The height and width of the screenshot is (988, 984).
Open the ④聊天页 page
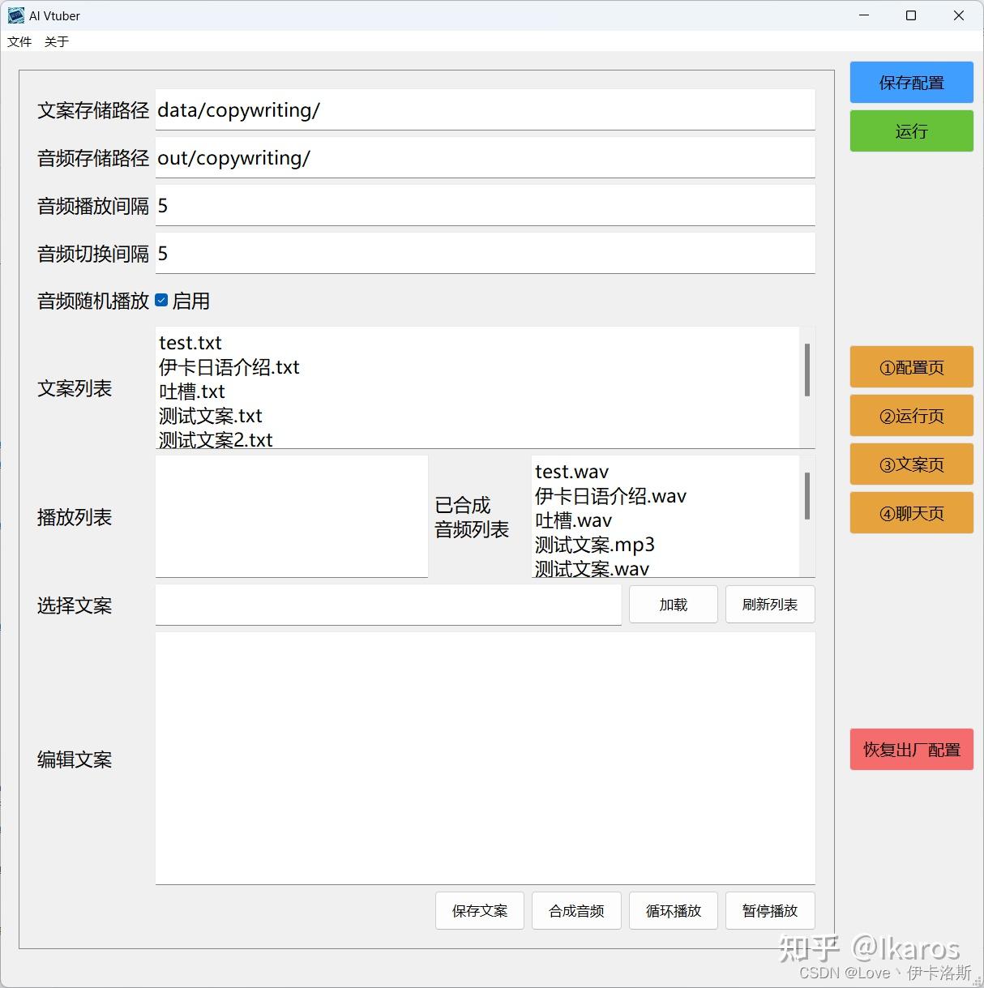pyautogui.click(x=911, y=512)
